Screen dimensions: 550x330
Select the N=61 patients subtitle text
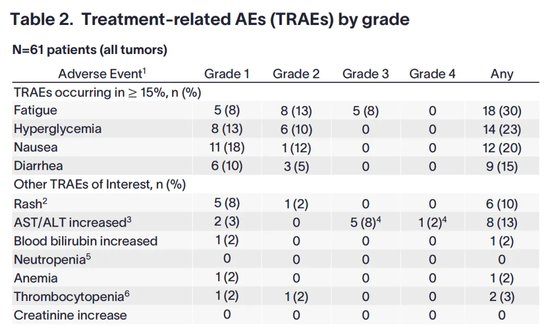click(x=90, y=50)
